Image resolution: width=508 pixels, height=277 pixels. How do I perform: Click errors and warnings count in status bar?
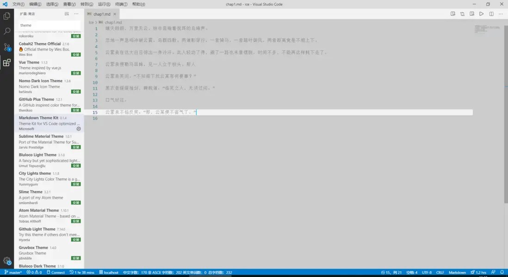click(x=34, y=272)
